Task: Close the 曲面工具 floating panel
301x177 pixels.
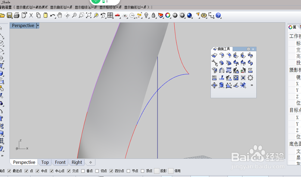Action: click(253, 49)
